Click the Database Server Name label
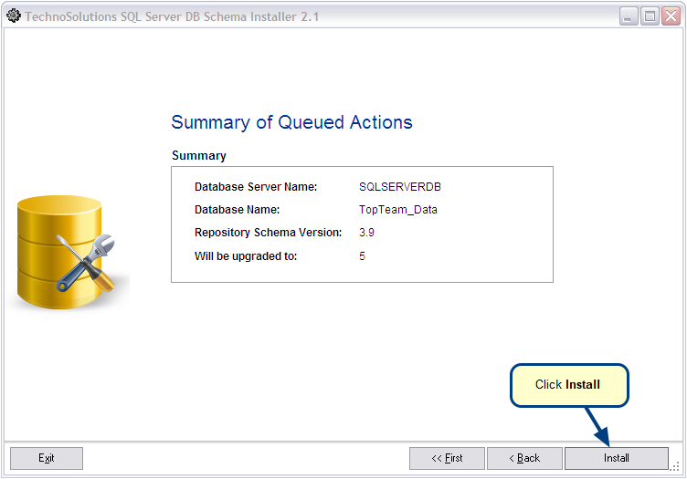 click(256, 187)
